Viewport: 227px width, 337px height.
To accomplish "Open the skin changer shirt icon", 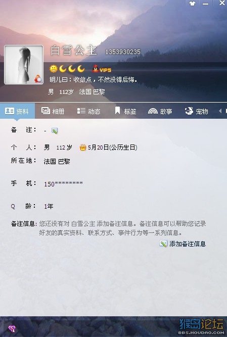I will [192, 4].
